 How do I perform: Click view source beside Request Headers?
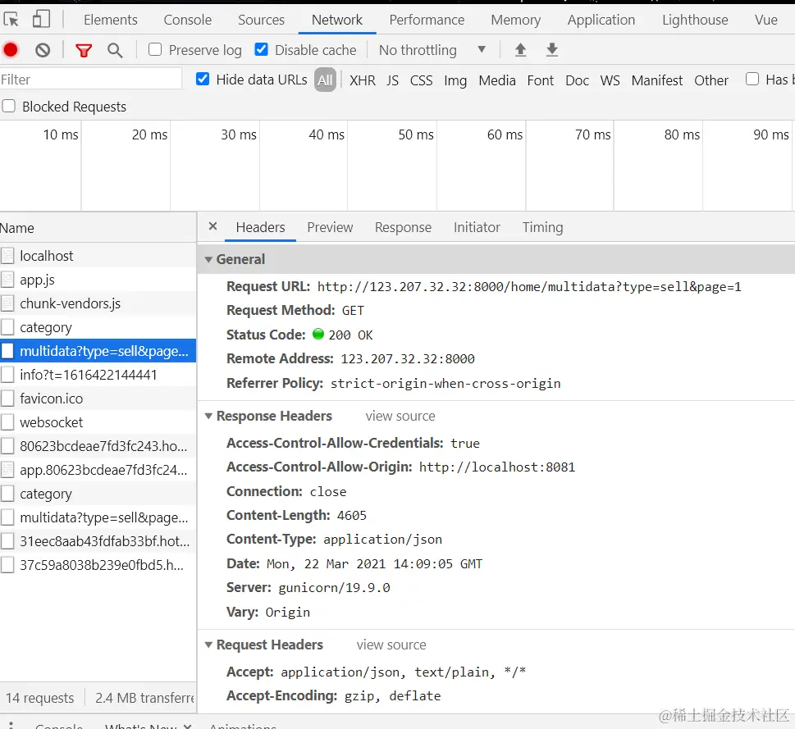click(391, 645)
